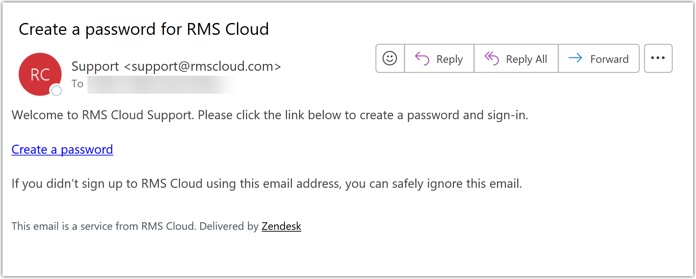Click the Welcome to RMS Cloud Support paragraph
The height and width of the screenshot is (279, 696).
270,115
